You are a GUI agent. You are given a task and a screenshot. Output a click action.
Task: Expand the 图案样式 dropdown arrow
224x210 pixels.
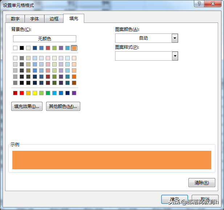[x=175, y=56]
